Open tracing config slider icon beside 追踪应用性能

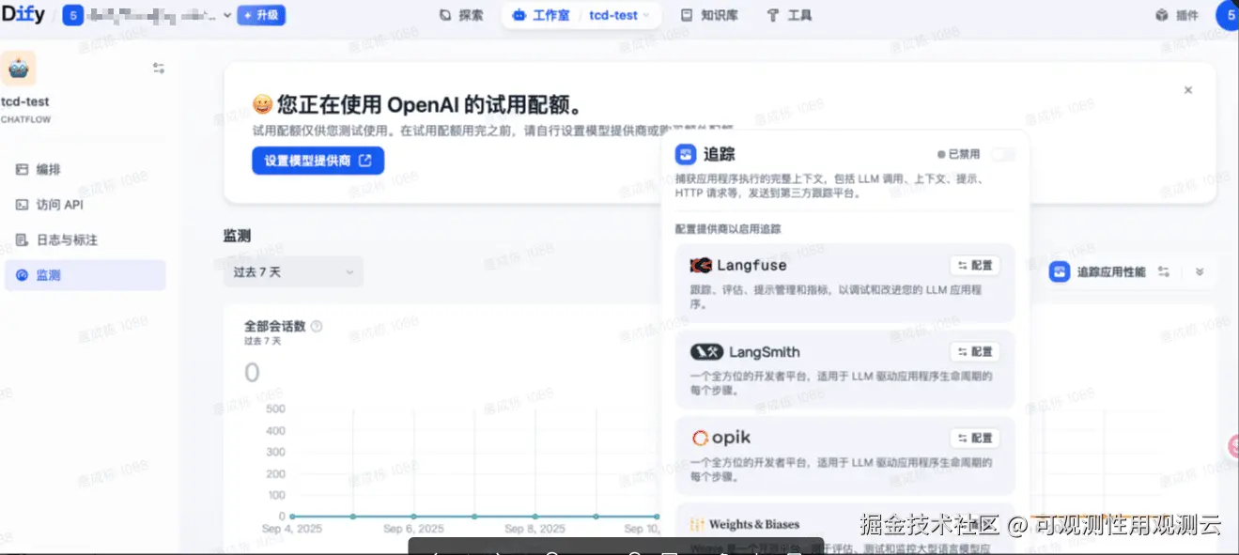(1164, 272)
